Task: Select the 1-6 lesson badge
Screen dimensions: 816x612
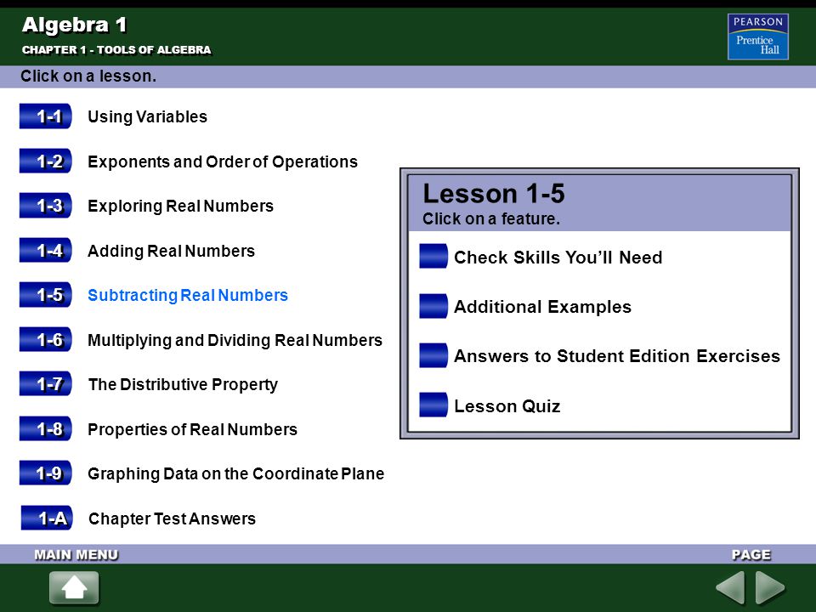Action: coord(45,339)
